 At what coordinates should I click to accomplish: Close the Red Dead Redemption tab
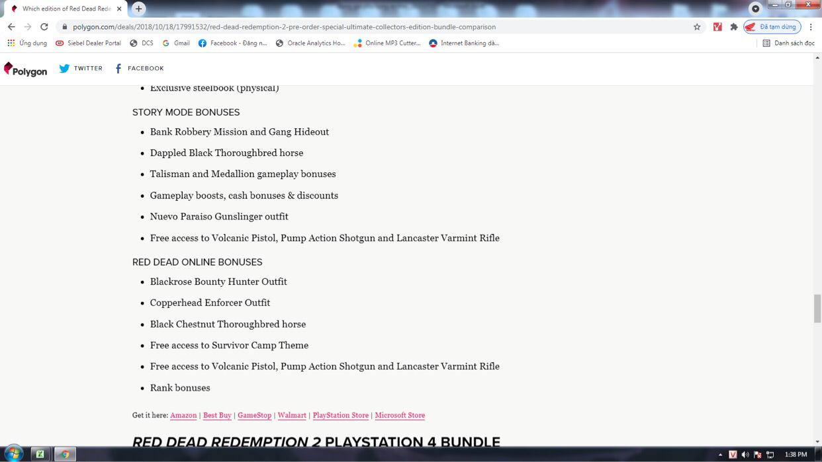click(119, 9)
